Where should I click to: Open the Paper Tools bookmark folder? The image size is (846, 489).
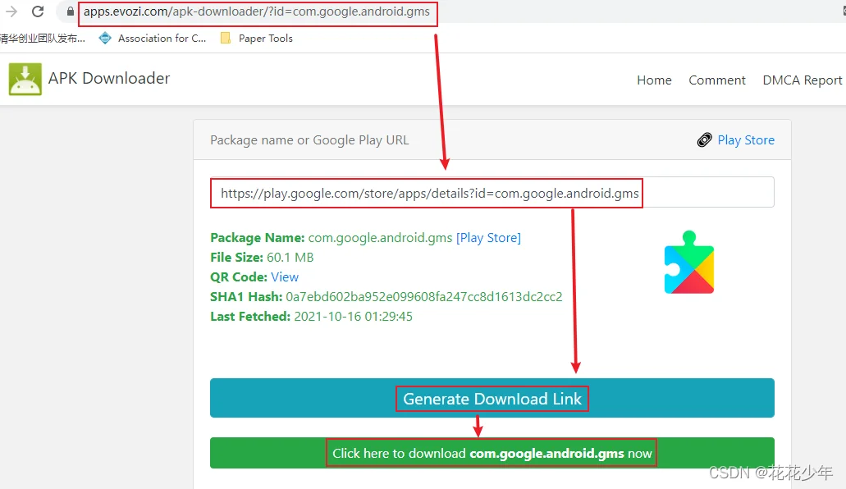tap(257, 39)
